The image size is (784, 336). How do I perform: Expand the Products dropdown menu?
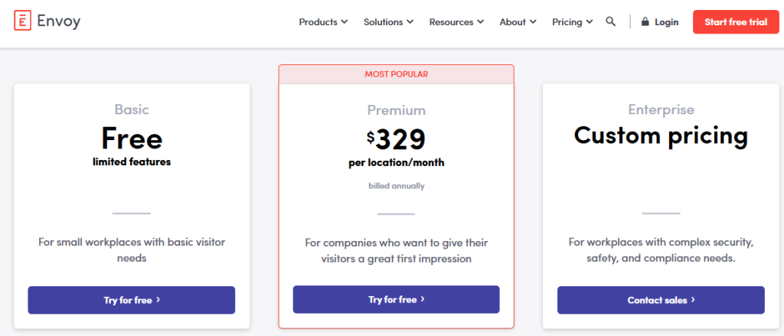pyautogui.click(x=324, y=22)
